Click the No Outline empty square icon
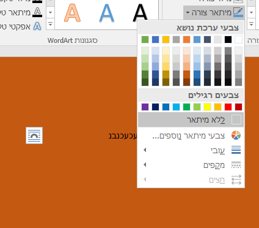This screenshot has width=259, height=228. [x=236, y=120]
